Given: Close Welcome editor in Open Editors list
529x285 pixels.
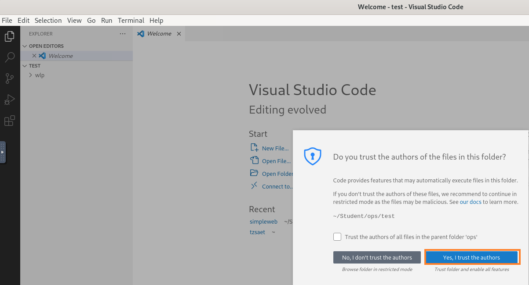Looking at the screenshot, I should coord(34,56).
